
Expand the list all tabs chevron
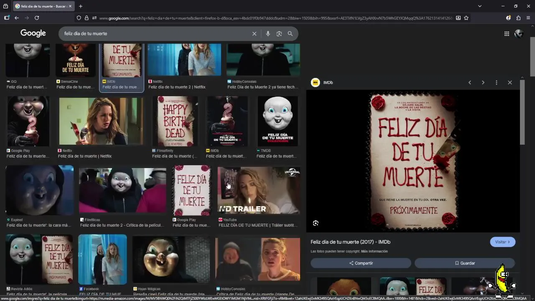480,6
